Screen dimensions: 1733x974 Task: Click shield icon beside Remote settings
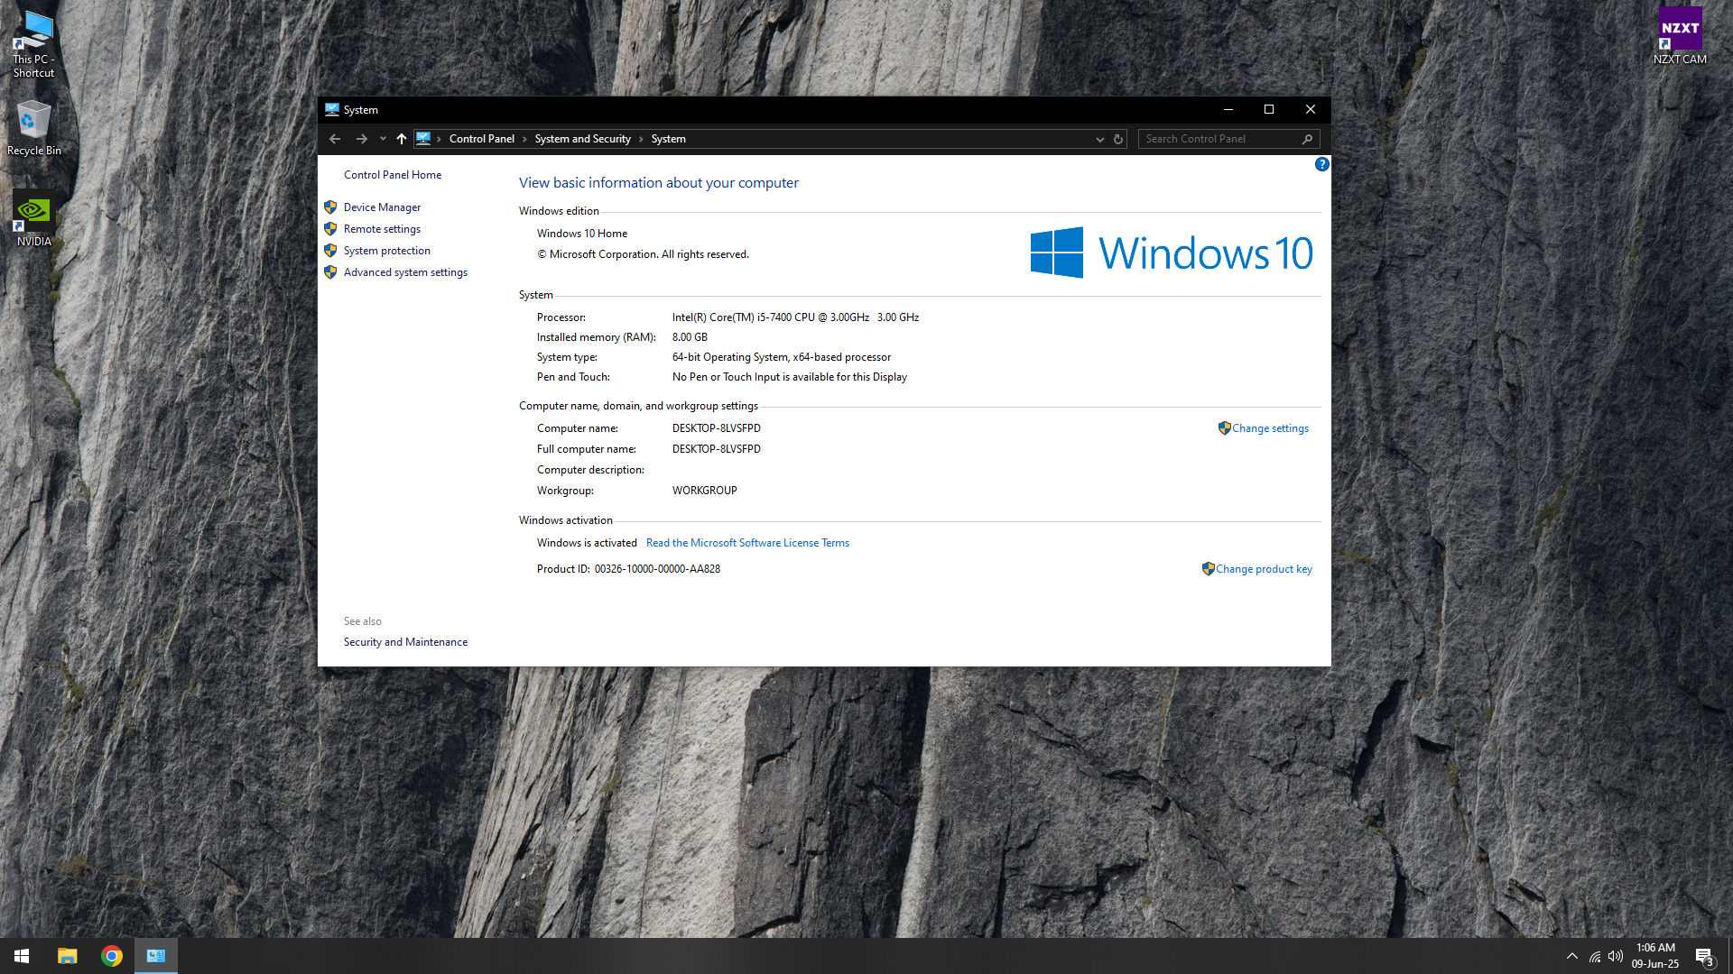330,229
